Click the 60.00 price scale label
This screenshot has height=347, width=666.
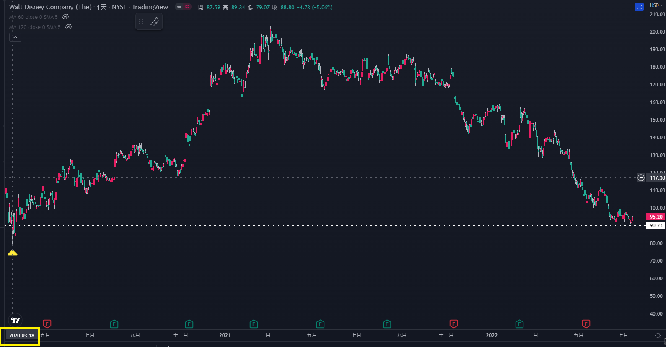[656, 279]
